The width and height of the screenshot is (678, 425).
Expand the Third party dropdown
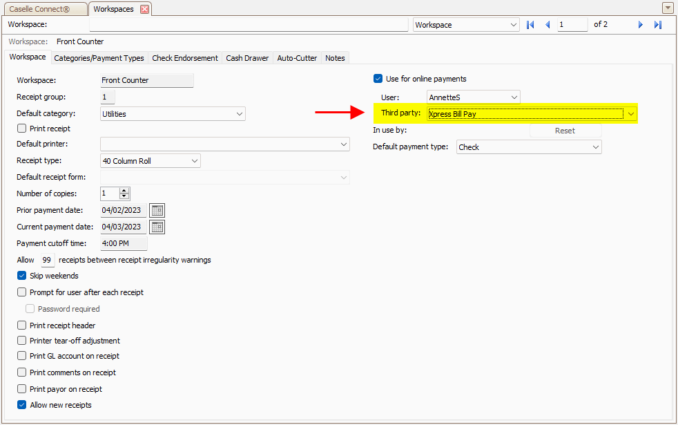point(631,114)
